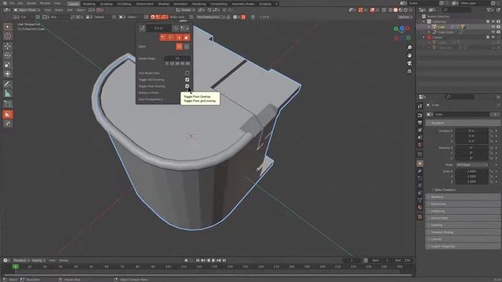Open the World properties tab
Screen dimensions: 502x282
click(x=420, y=145)
